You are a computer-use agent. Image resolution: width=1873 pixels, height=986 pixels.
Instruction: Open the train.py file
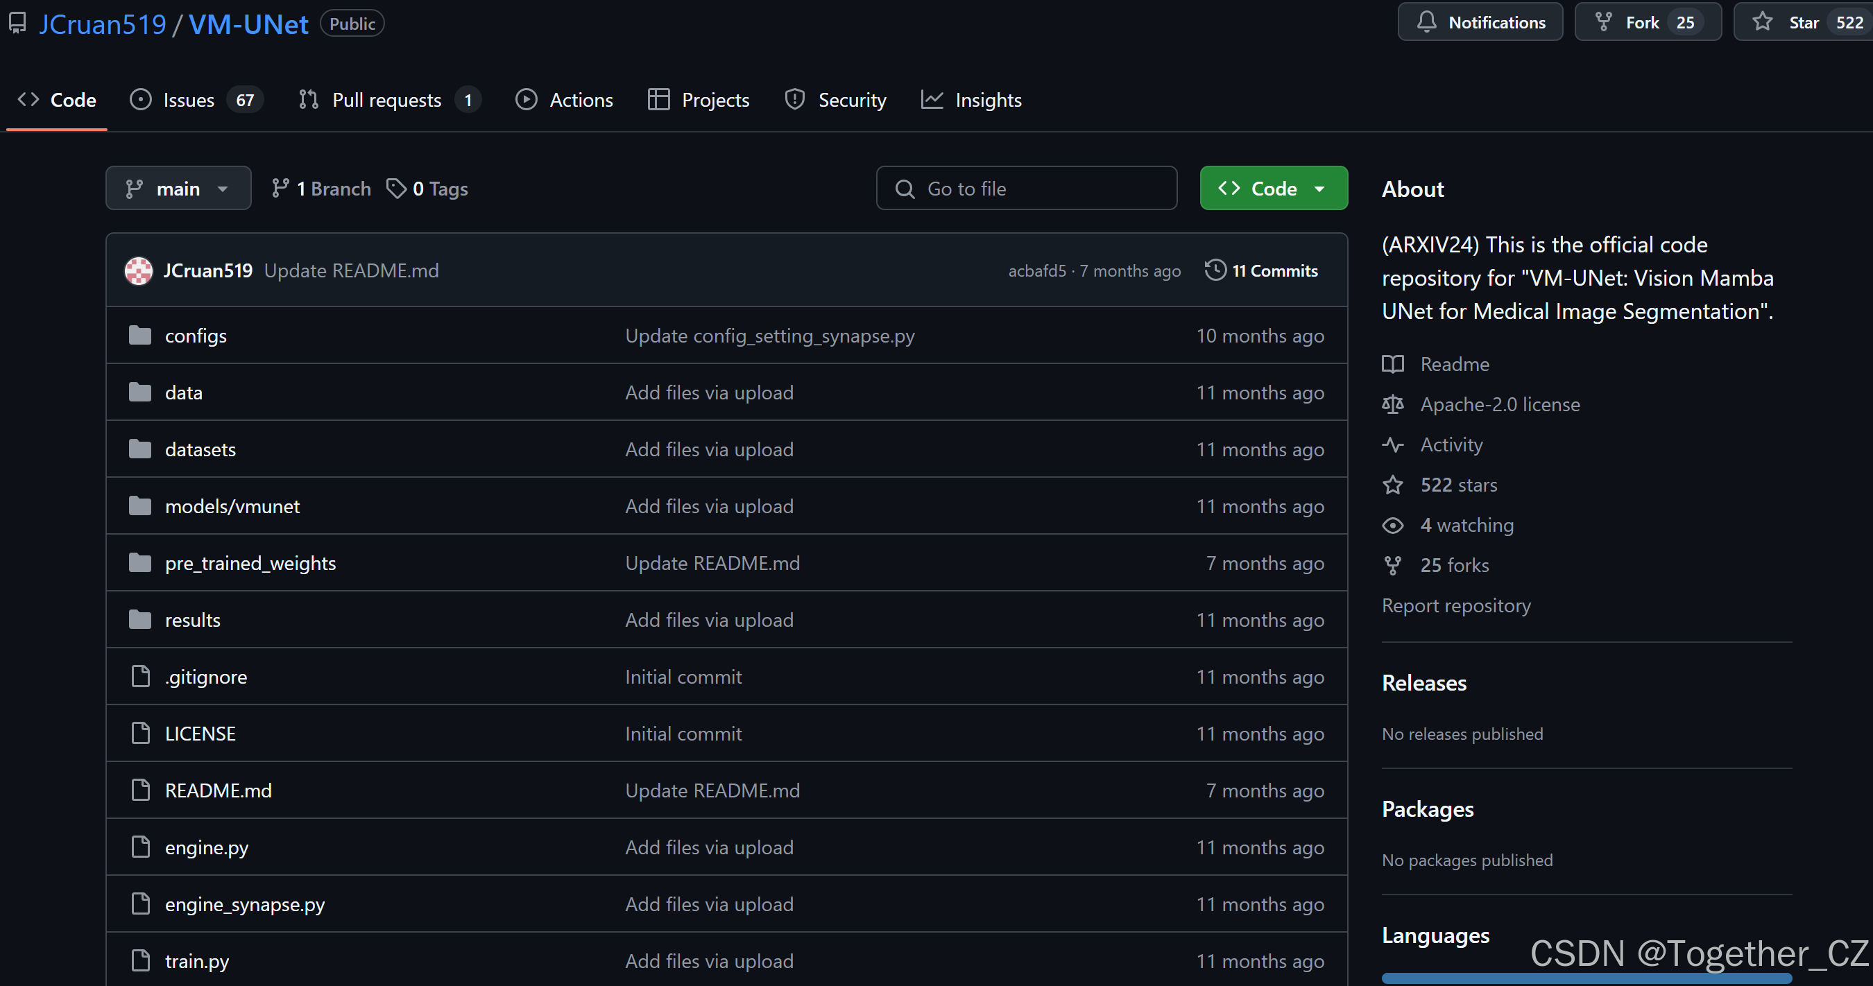196,961
